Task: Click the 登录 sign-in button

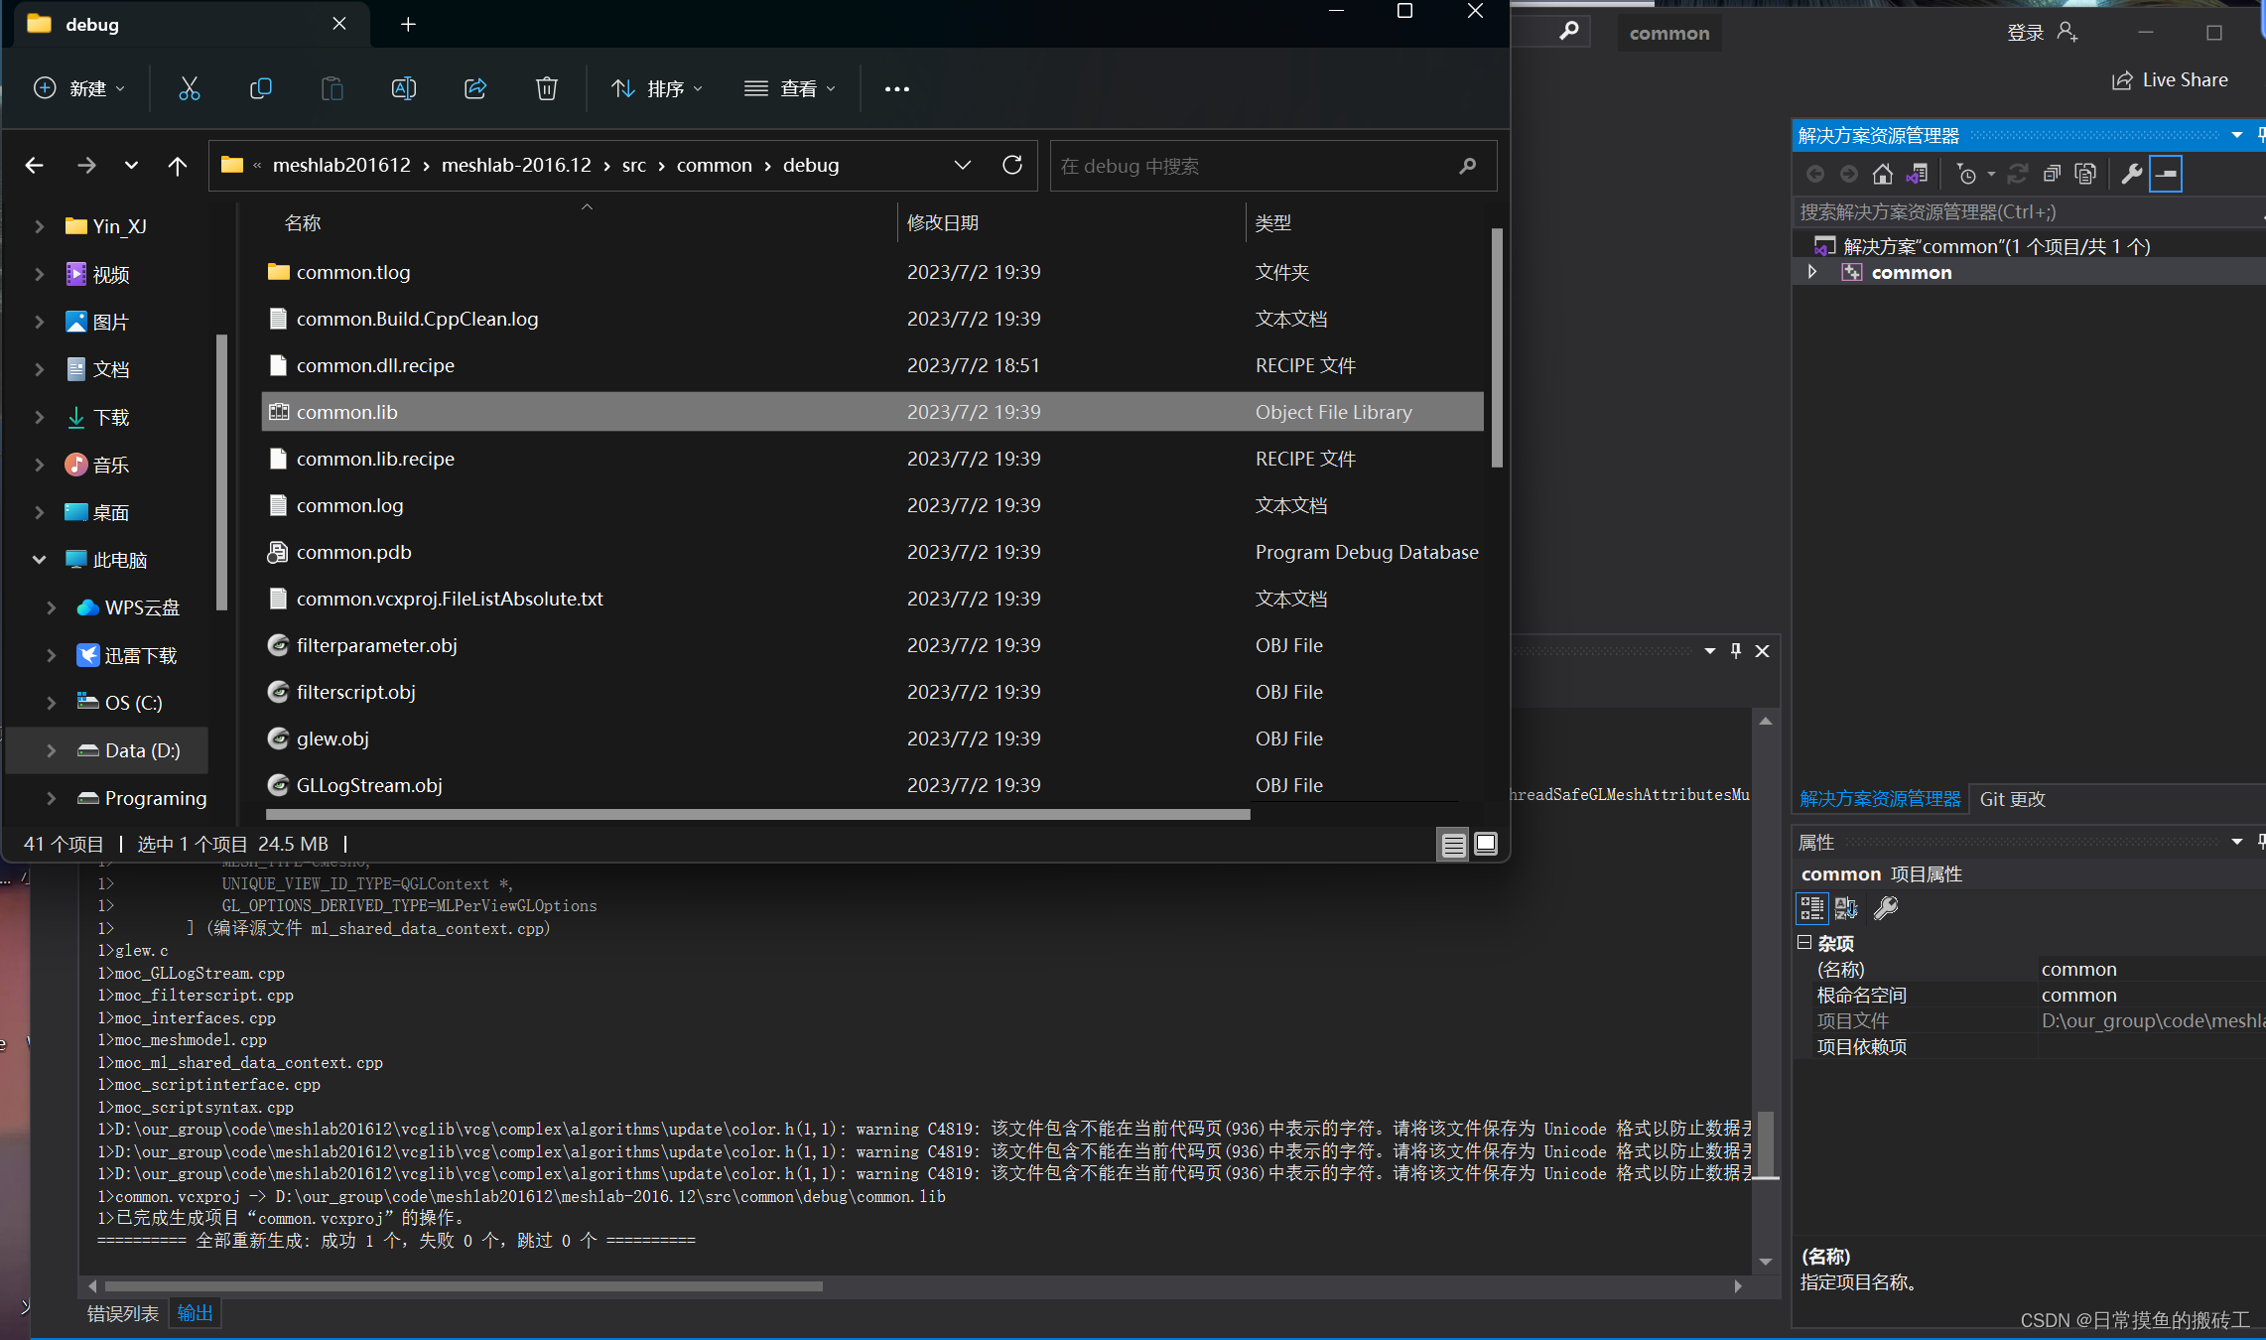Action: (2028, 32)
